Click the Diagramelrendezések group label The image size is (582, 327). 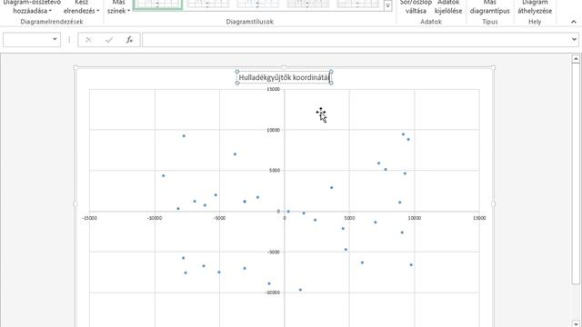click(x=52, y=22)
